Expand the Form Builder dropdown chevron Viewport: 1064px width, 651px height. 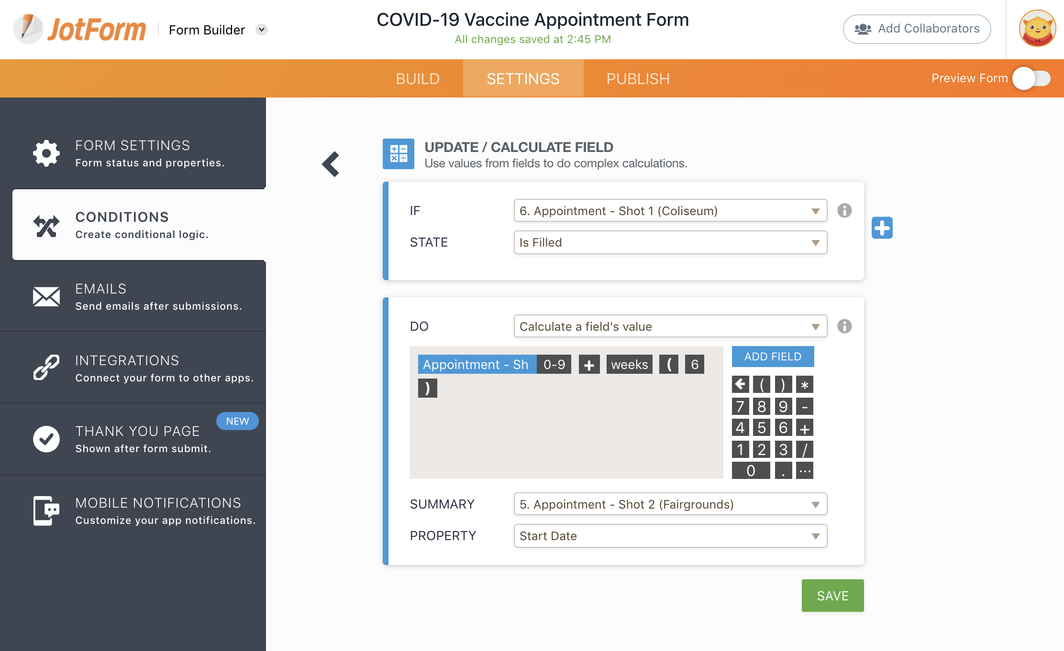point(261,30)
